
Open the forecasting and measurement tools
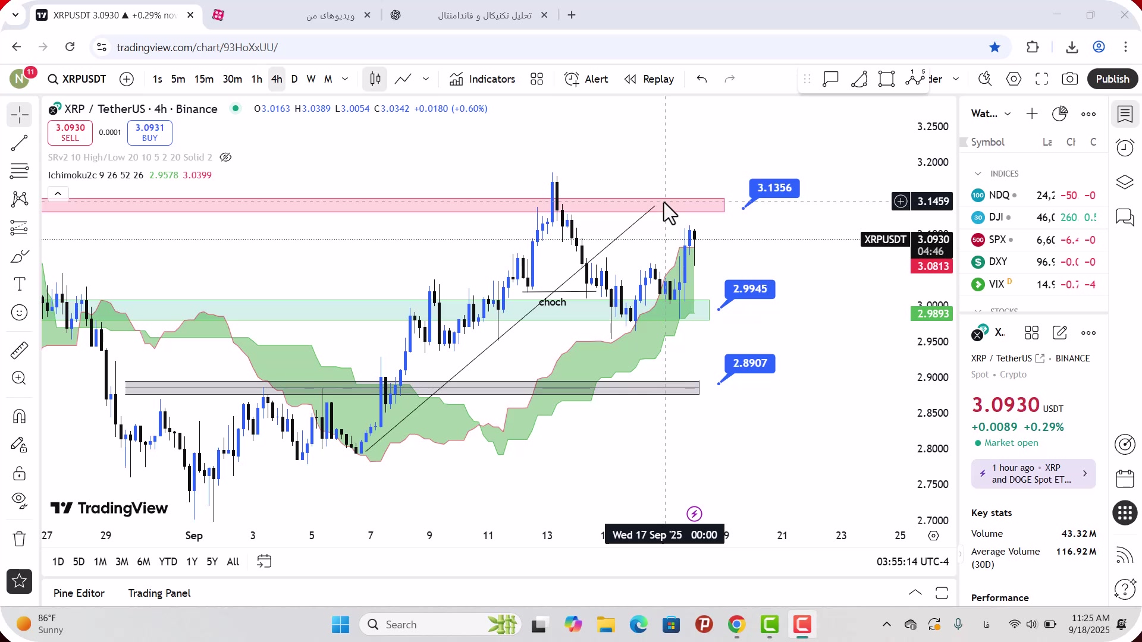[20, 228]
